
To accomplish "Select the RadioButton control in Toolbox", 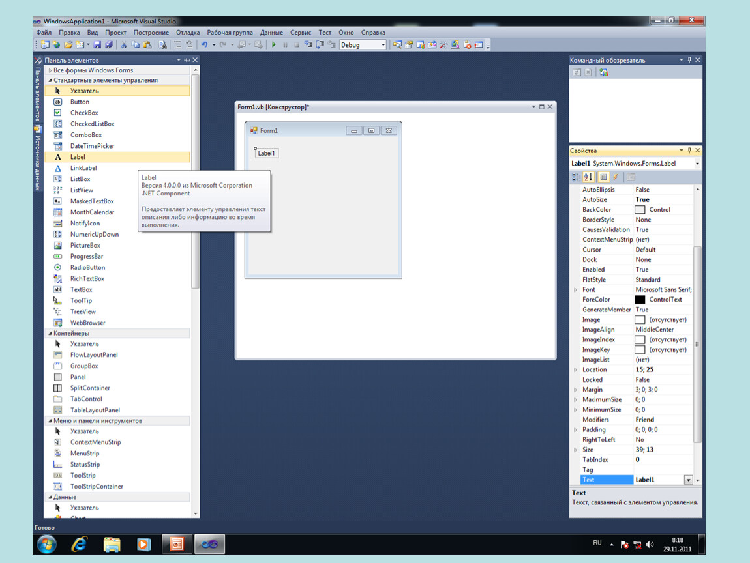I will (x=117, y=267).
